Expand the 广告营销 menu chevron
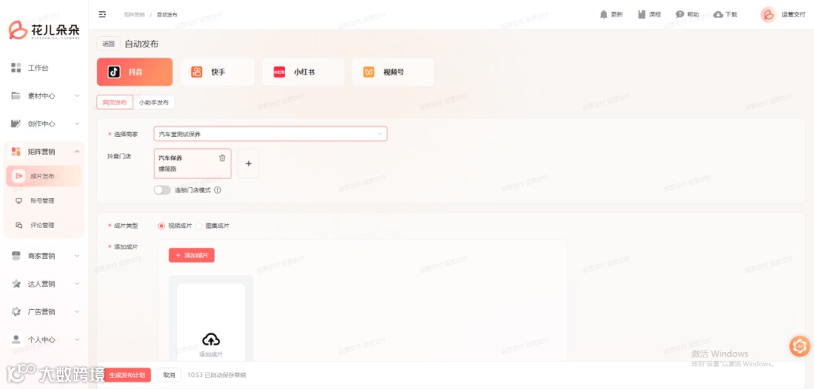Viewport: 814px width, 389px height. coord(77,312)
